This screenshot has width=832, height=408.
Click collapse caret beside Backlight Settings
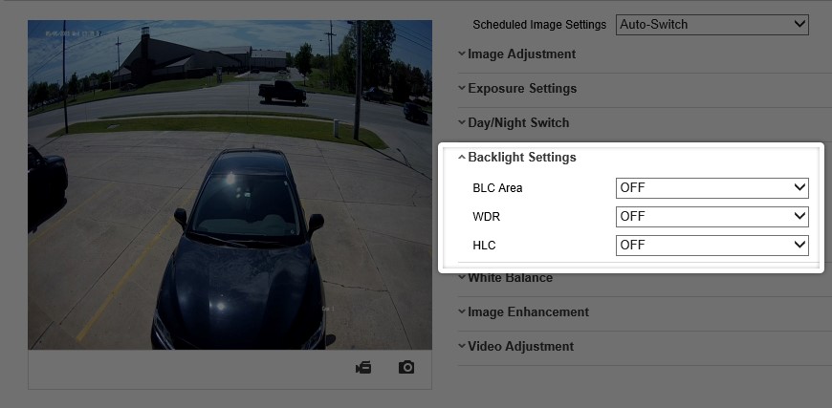coord(462,158)
